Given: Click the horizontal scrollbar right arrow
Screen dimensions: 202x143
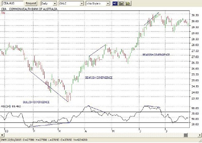Looking at the screenshot, I should click(200, 135).
